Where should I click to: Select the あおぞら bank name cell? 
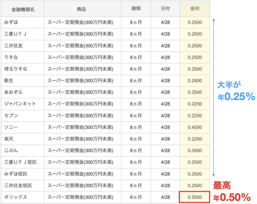pyautogui.click(x=23, y=92)
